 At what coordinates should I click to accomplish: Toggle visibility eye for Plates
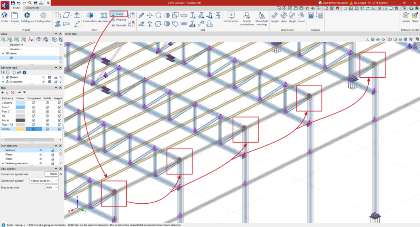click(x=41, y=155)
